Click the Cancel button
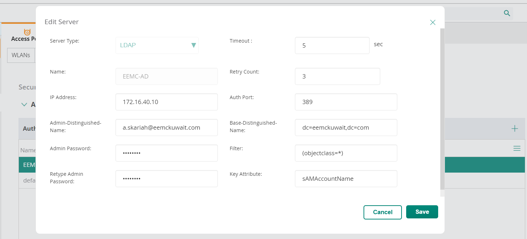The image size is (527, 239). [x=382, y=212]
